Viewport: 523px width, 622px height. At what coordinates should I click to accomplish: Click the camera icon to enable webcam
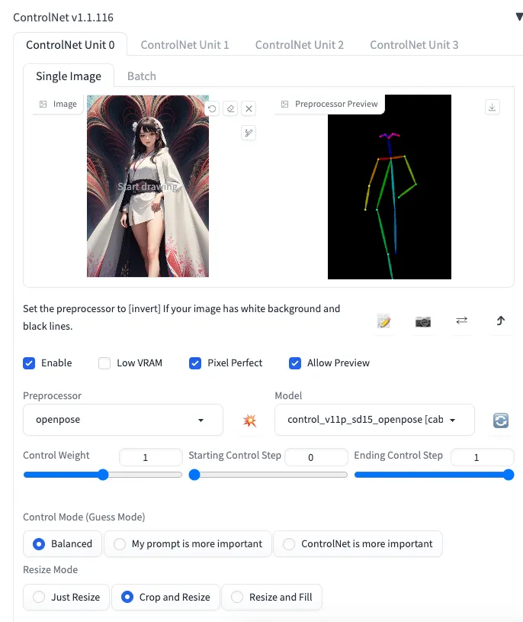[x=423, y=321]
